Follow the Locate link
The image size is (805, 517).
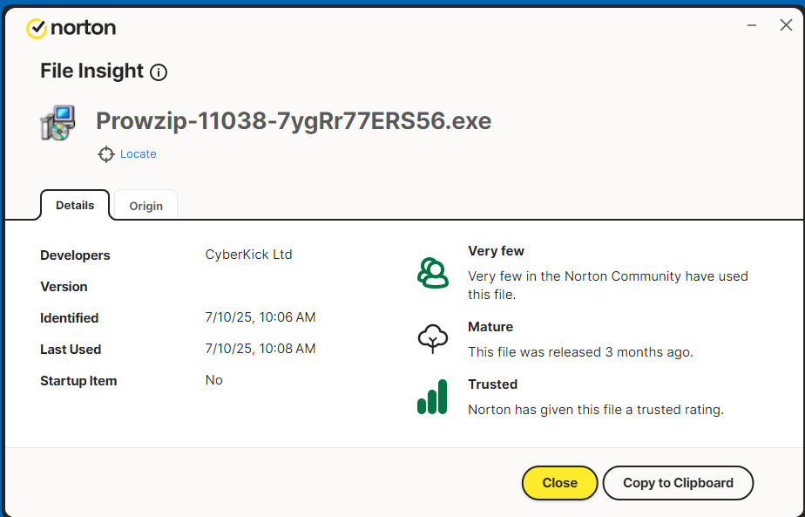(x=139, y=154)
